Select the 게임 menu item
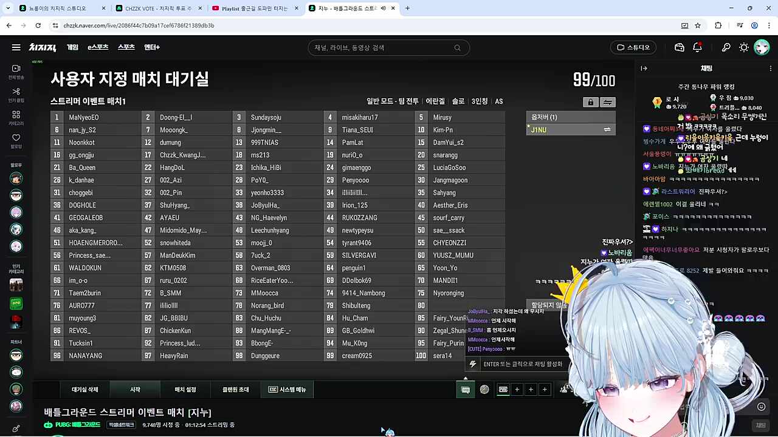Screen dimensions: 778x437 pos(72,47)
